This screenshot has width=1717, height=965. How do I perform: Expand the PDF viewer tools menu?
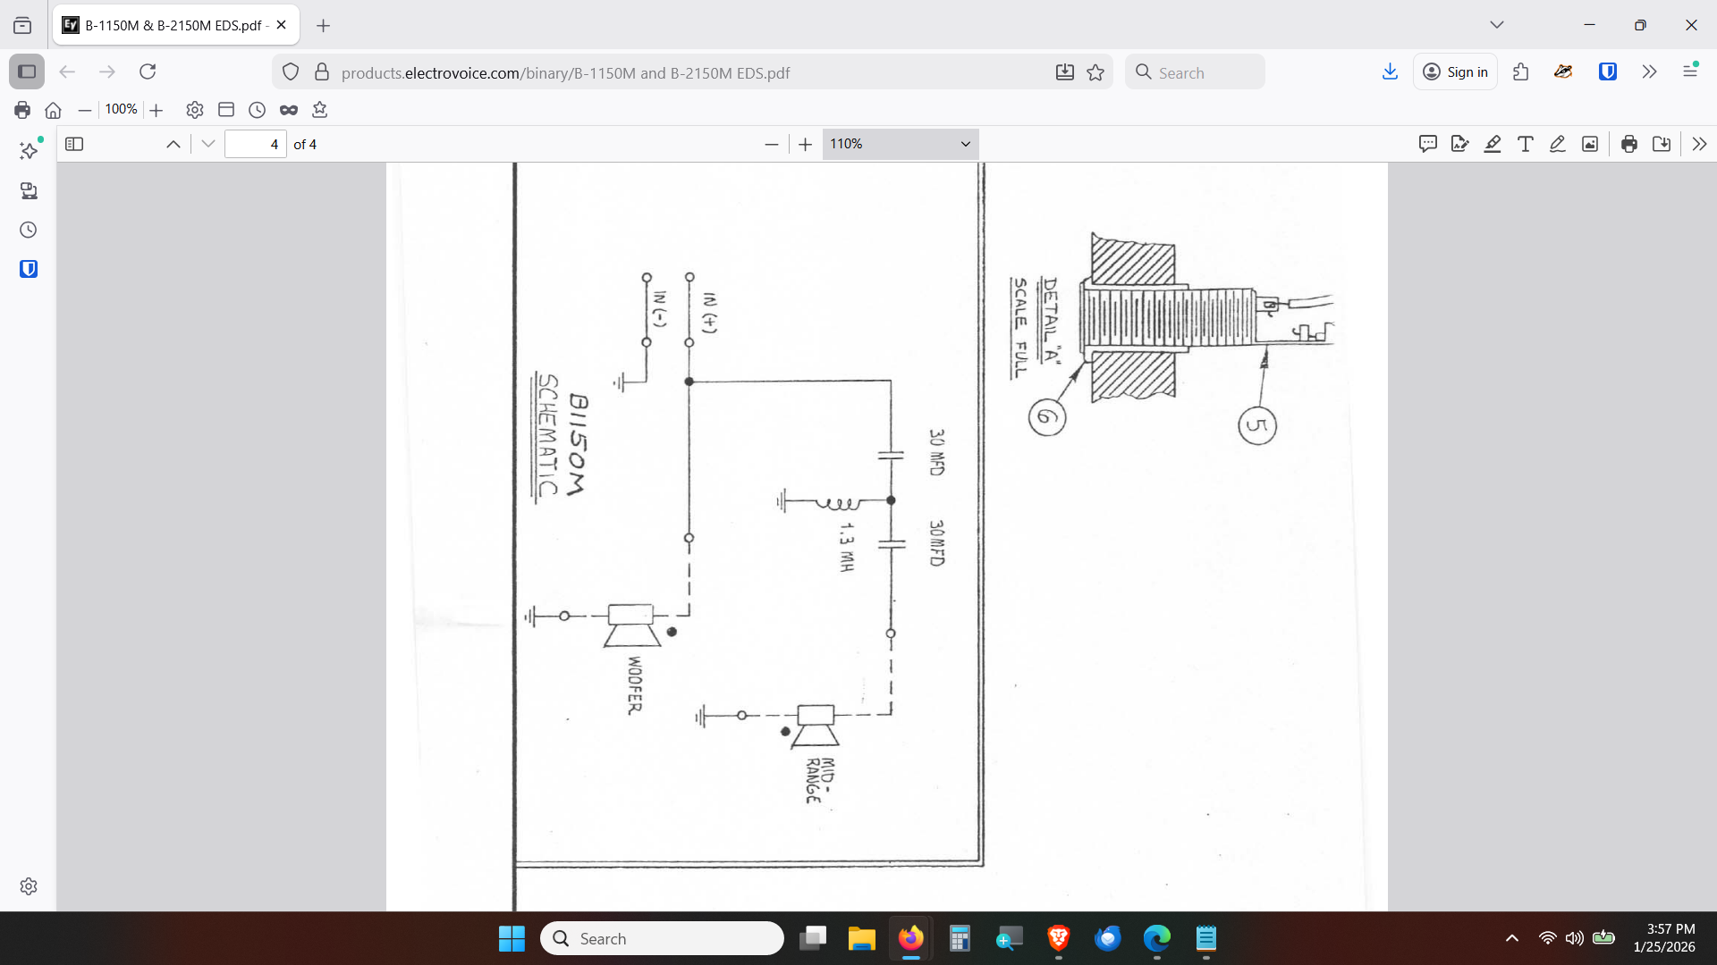[x=1699, y=144]
